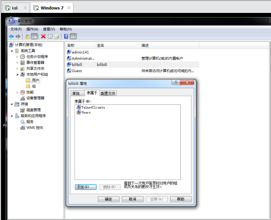Switch to the 配置文件 tab
The image size is (271, 220).
(108, 93)
